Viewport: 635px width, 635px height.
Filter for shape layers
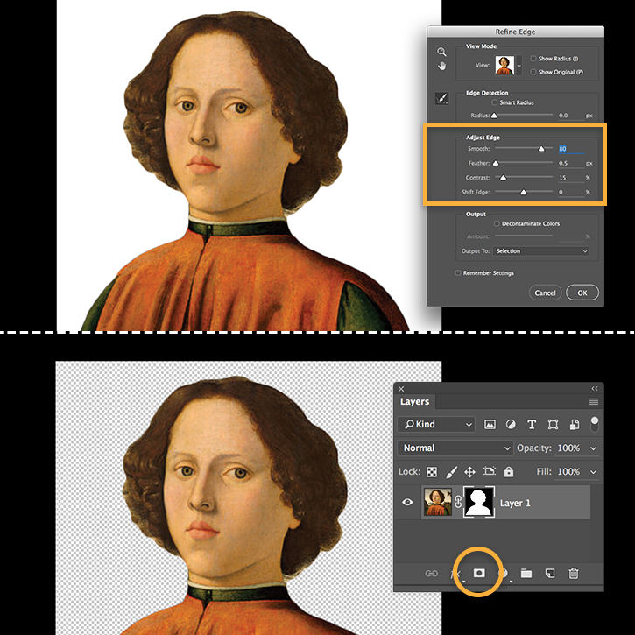(553, 425)
